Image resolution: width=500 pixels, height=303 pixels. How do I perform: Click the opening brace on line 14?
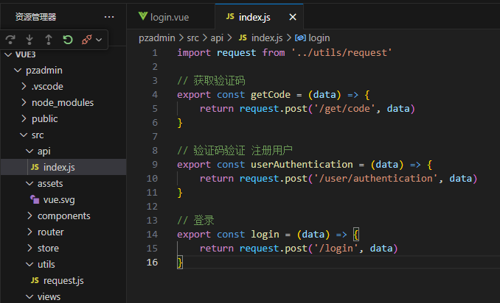click(356, 235)
